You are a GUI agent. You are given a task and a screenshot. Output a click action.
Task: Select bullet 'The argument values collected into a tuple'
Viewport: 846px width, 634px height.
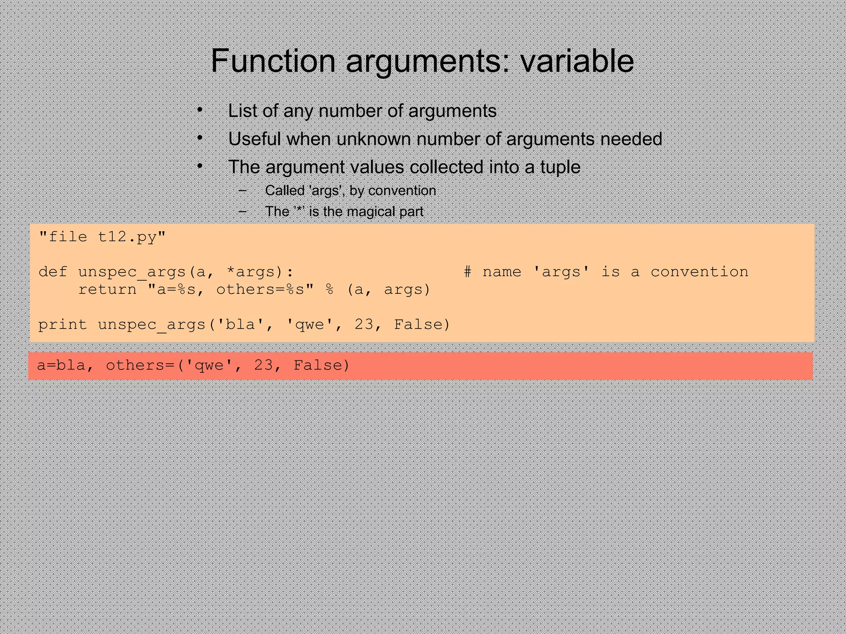pos(404,167)
